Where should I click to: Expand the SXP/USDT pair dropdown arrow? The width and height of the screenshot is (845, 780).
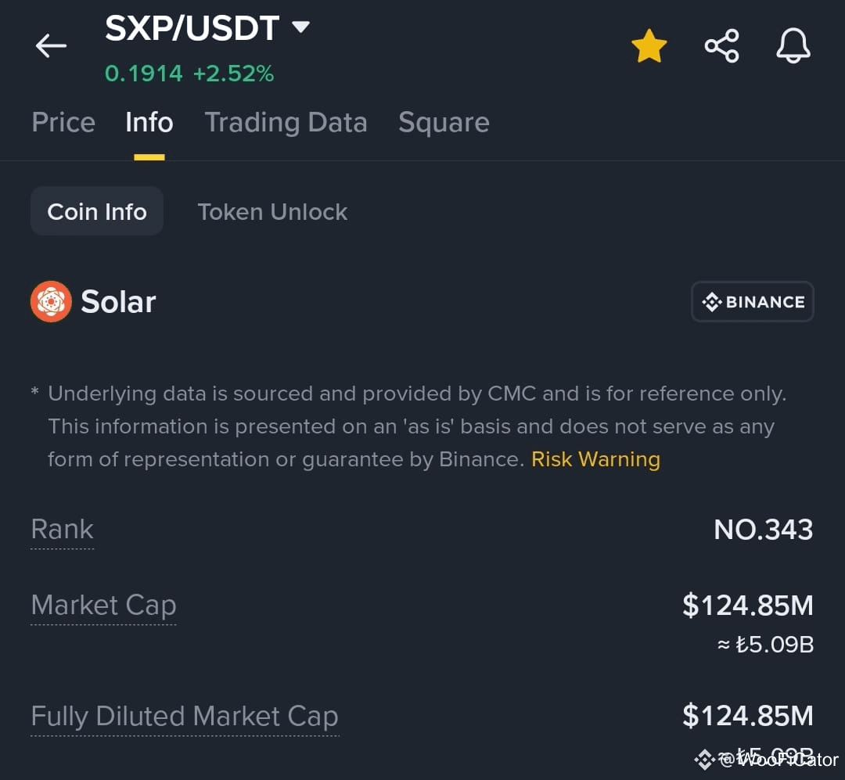[x=300, y=27]
